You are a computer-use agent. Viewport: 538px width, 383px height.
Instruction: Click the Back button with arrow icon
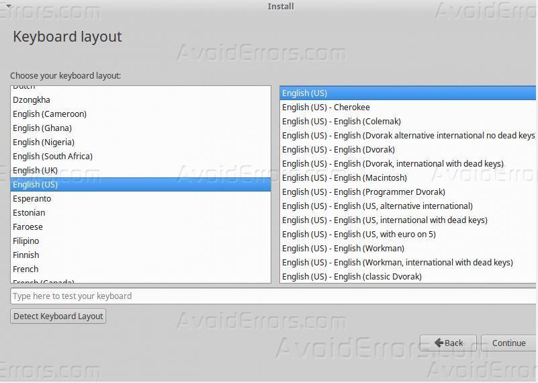pyautogui.click(x=448, y=343)
